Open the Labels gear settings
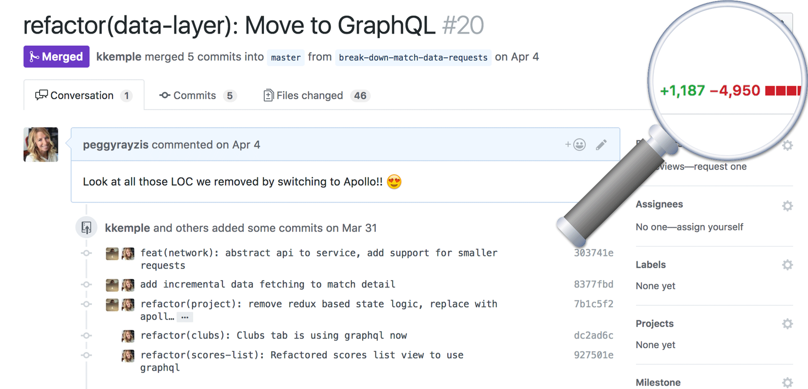The height and width of the screenshot is (389, 808). coord(787,265)
